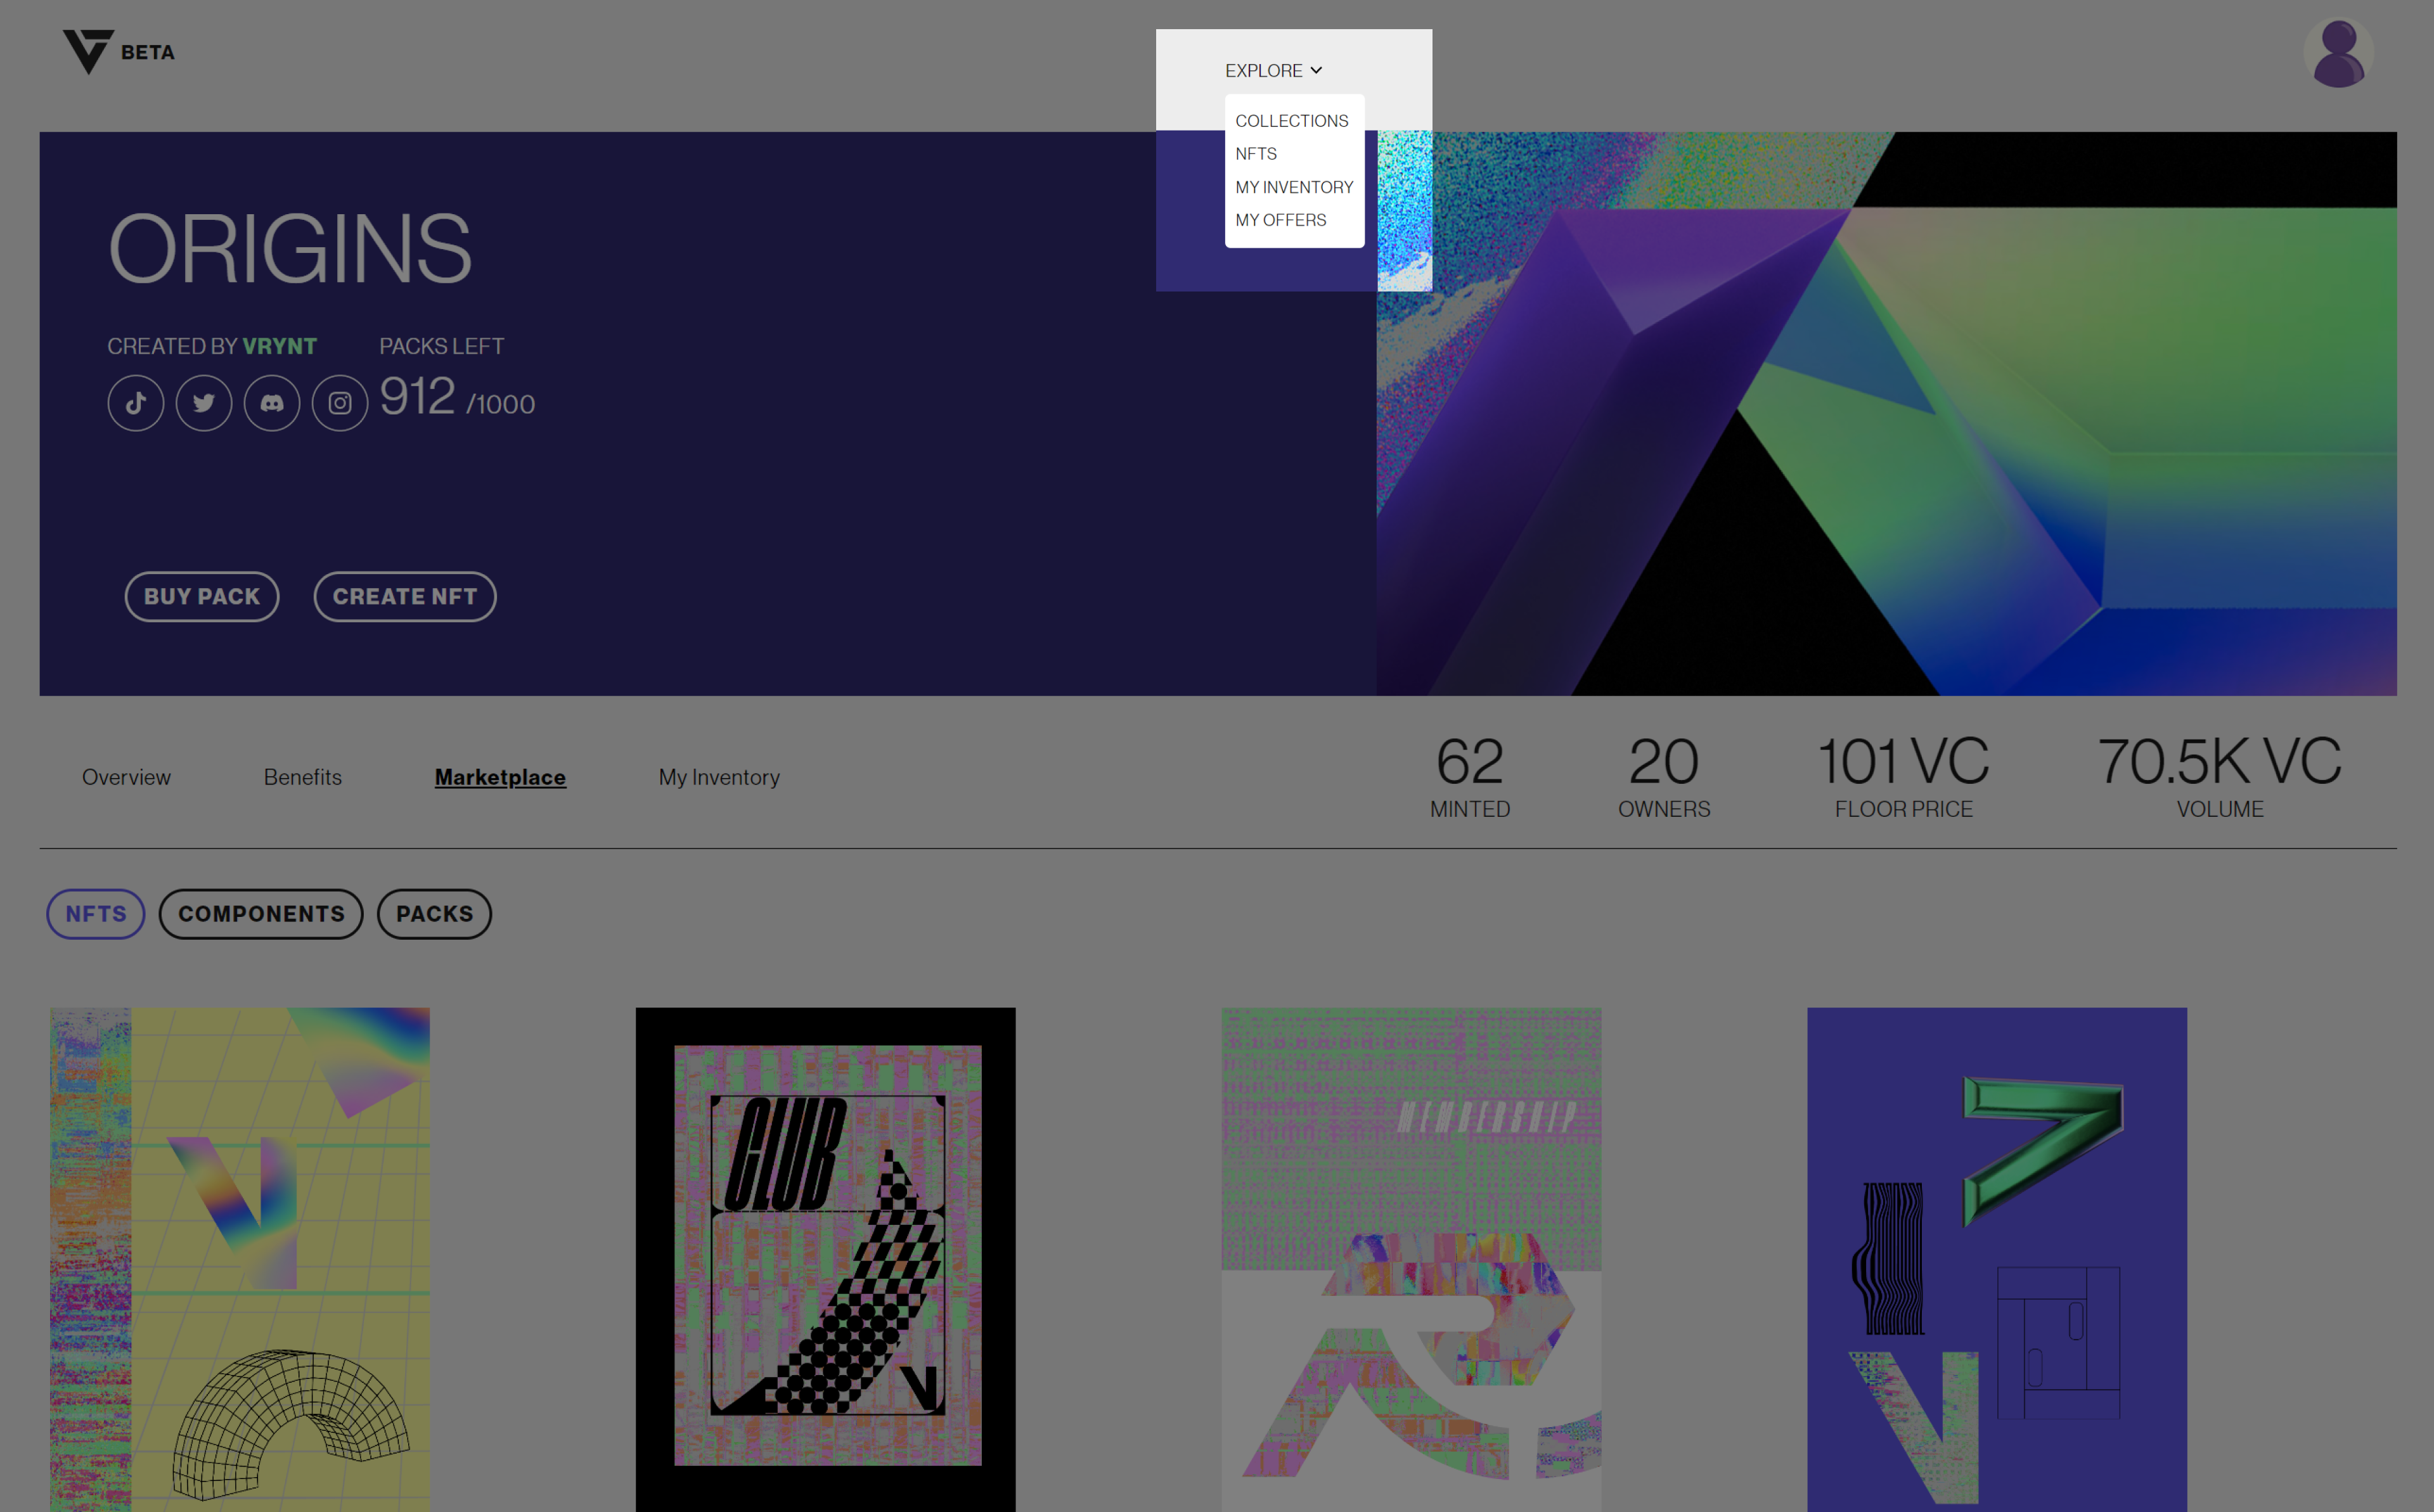2434x1512 pixels.
Task: Open the My Inventory tab
Action: (719, 777)
